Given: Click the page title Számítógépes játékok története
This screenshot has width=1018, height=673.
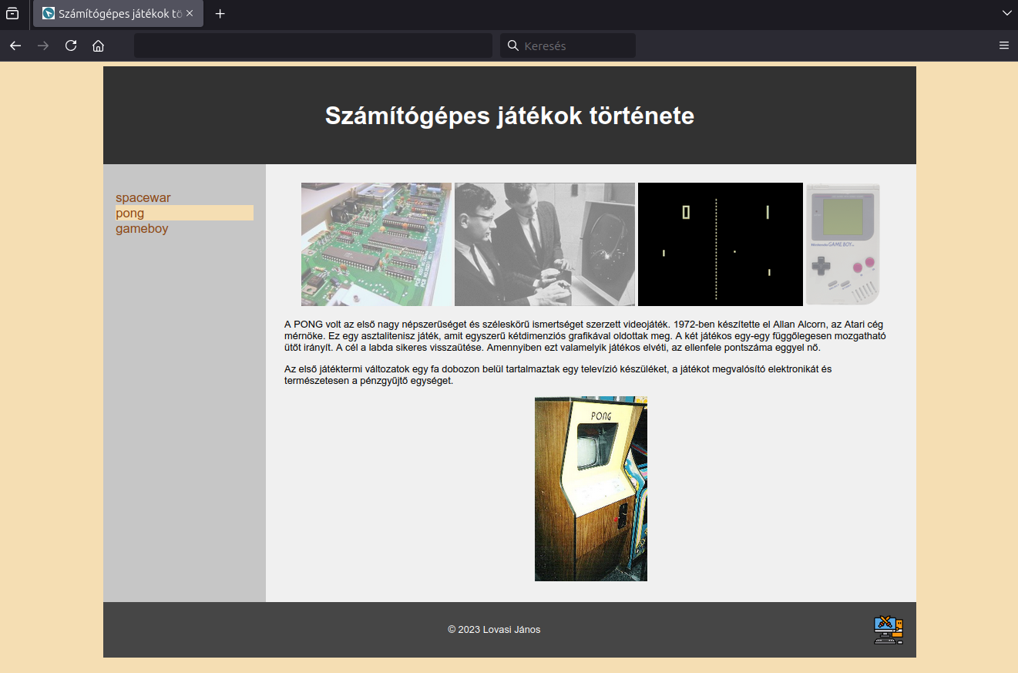Looking at the screenshot, I should 509,116.
